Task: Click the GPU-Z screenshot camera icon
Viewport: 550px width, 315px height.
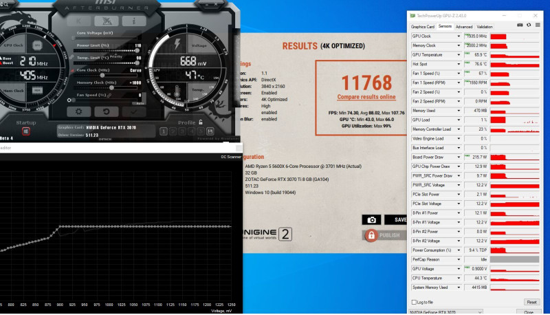Action: tap(520, 25)
